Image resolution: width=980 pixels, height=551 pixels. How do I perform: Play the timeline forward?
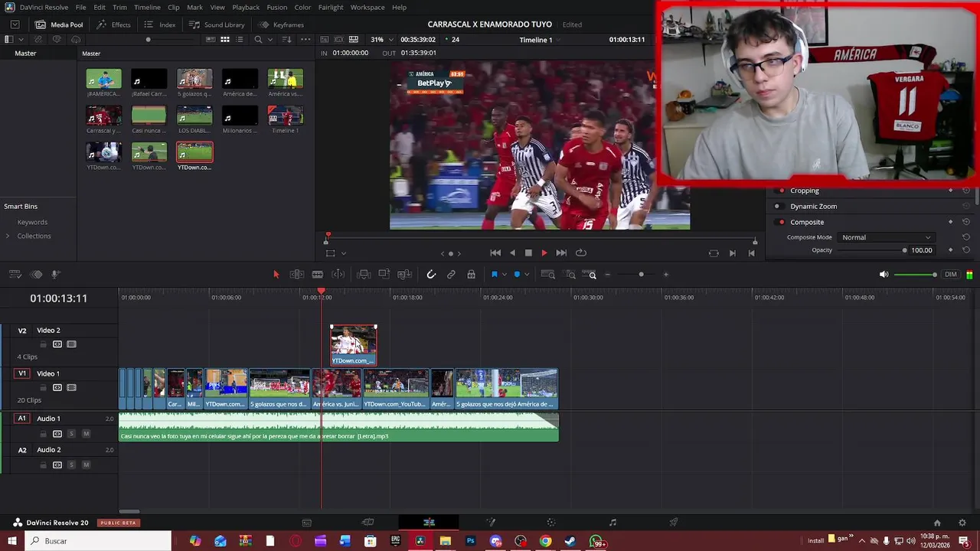tap(544, 253)
